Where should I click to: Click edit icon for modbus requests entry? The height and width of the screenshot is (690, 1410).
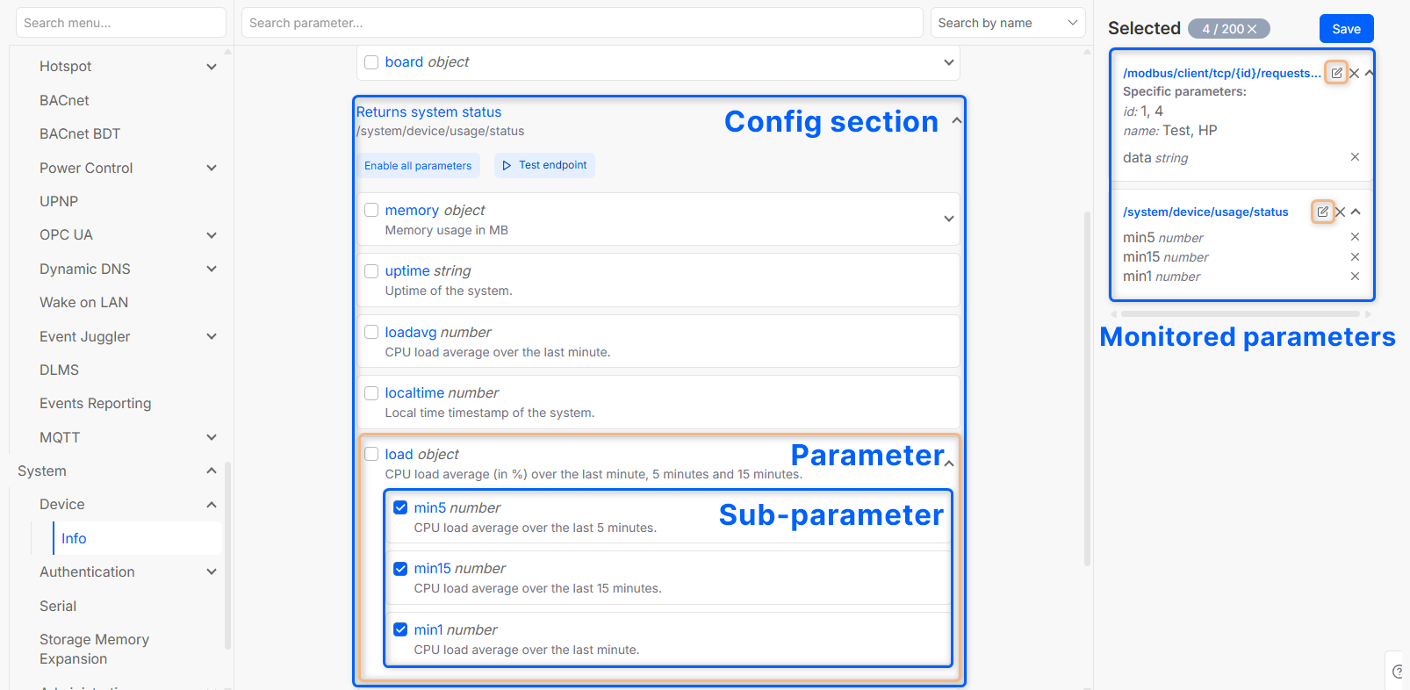coord(1335,73)
